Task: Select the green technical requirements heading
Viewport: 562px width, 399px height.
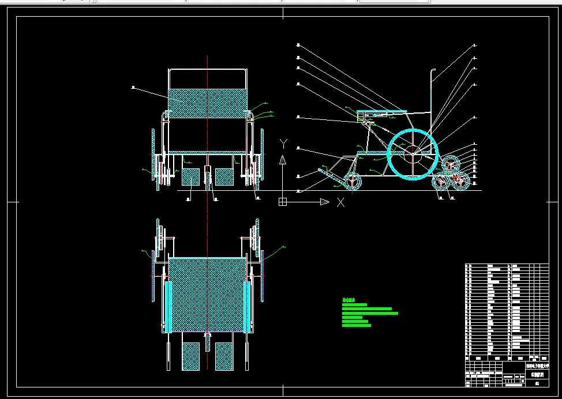Action: [349, 300]
